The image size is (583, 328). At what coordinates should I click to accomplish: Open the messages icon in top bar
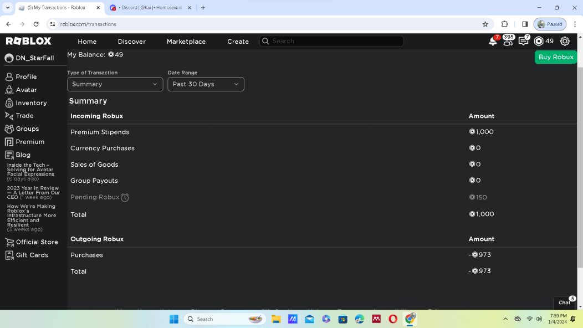523,42
